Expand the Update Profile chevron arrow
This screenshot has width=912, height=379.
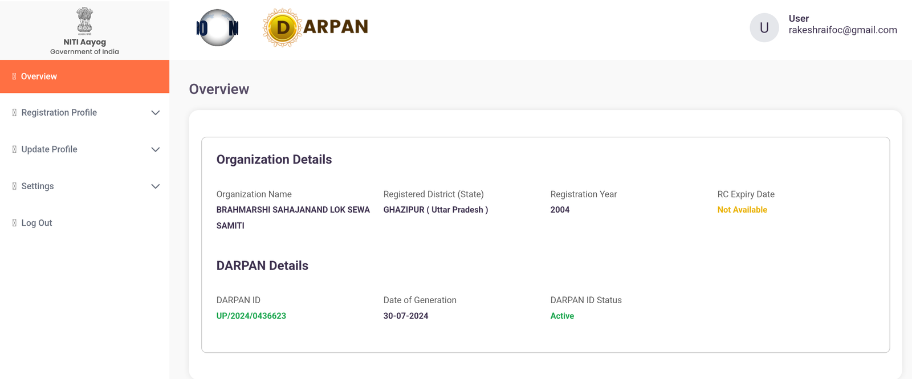coord(155,149)
